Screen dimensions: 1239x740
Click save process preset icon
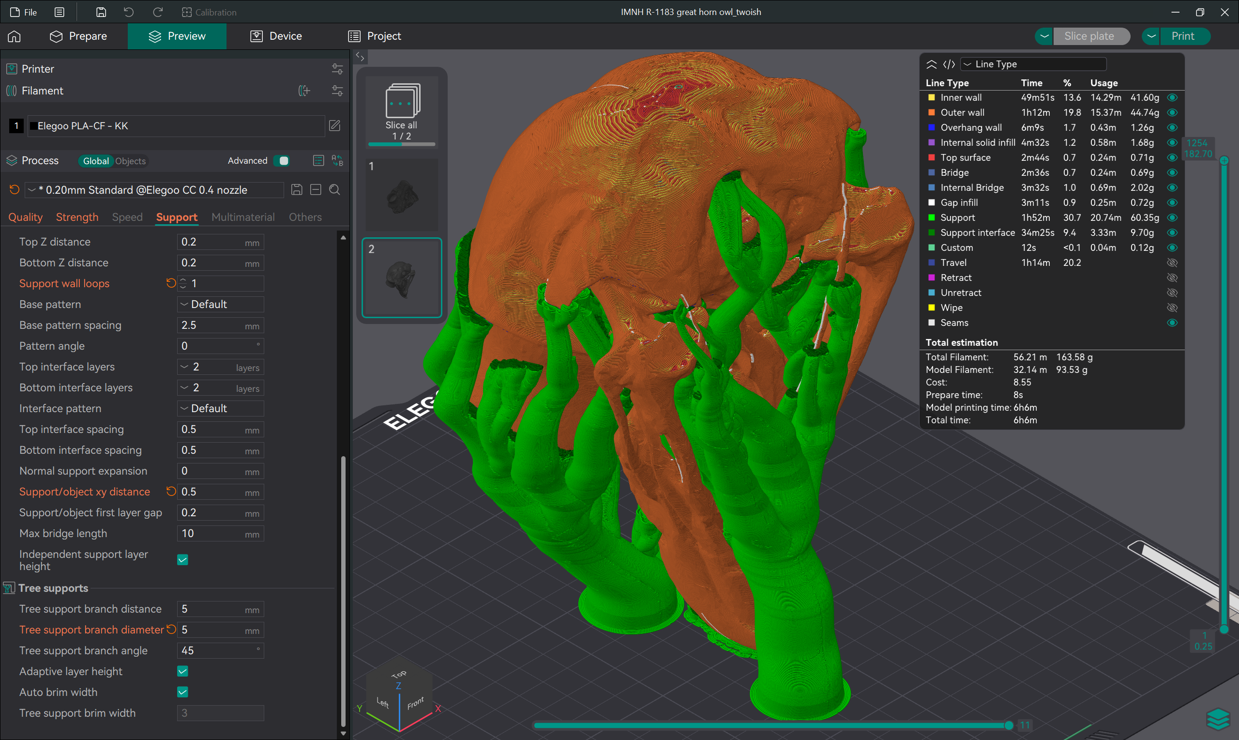(296, 190)
